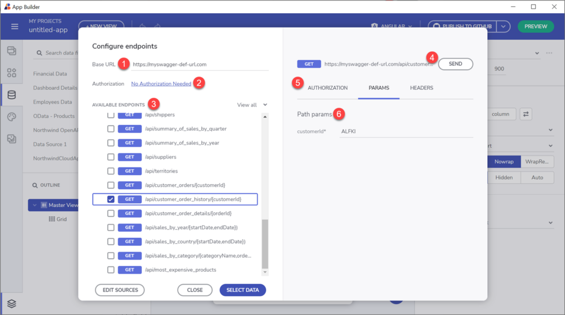This screenshot has height=315, width=565.
Task: Switch to the Params tab
Action: (379, 88)
